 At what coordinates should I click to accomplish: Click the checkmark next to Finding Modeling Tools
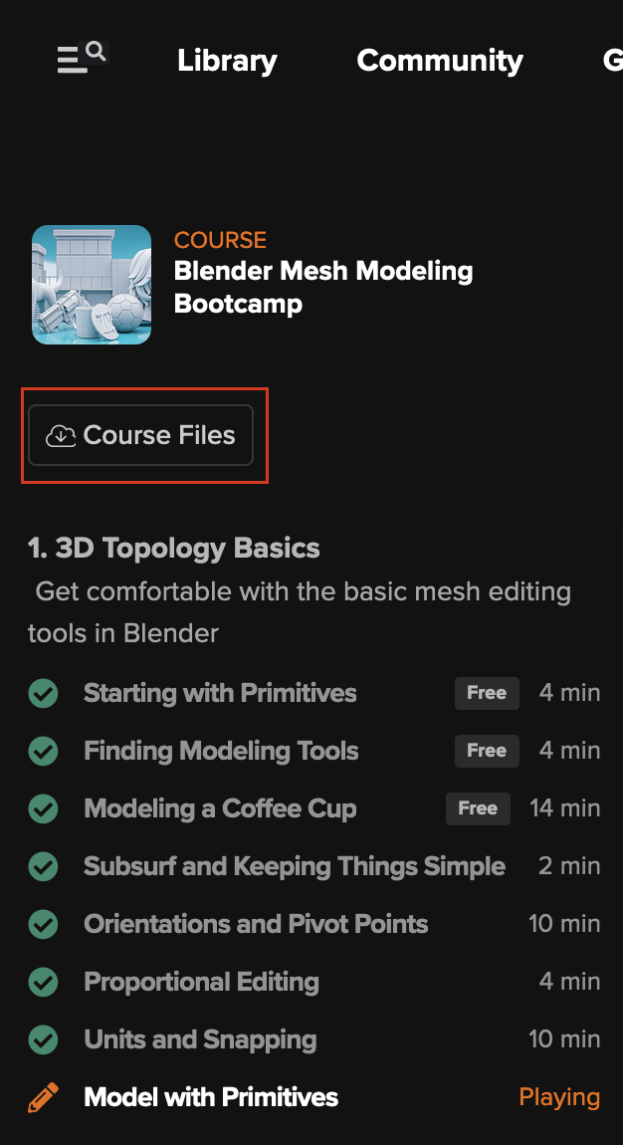43,751
